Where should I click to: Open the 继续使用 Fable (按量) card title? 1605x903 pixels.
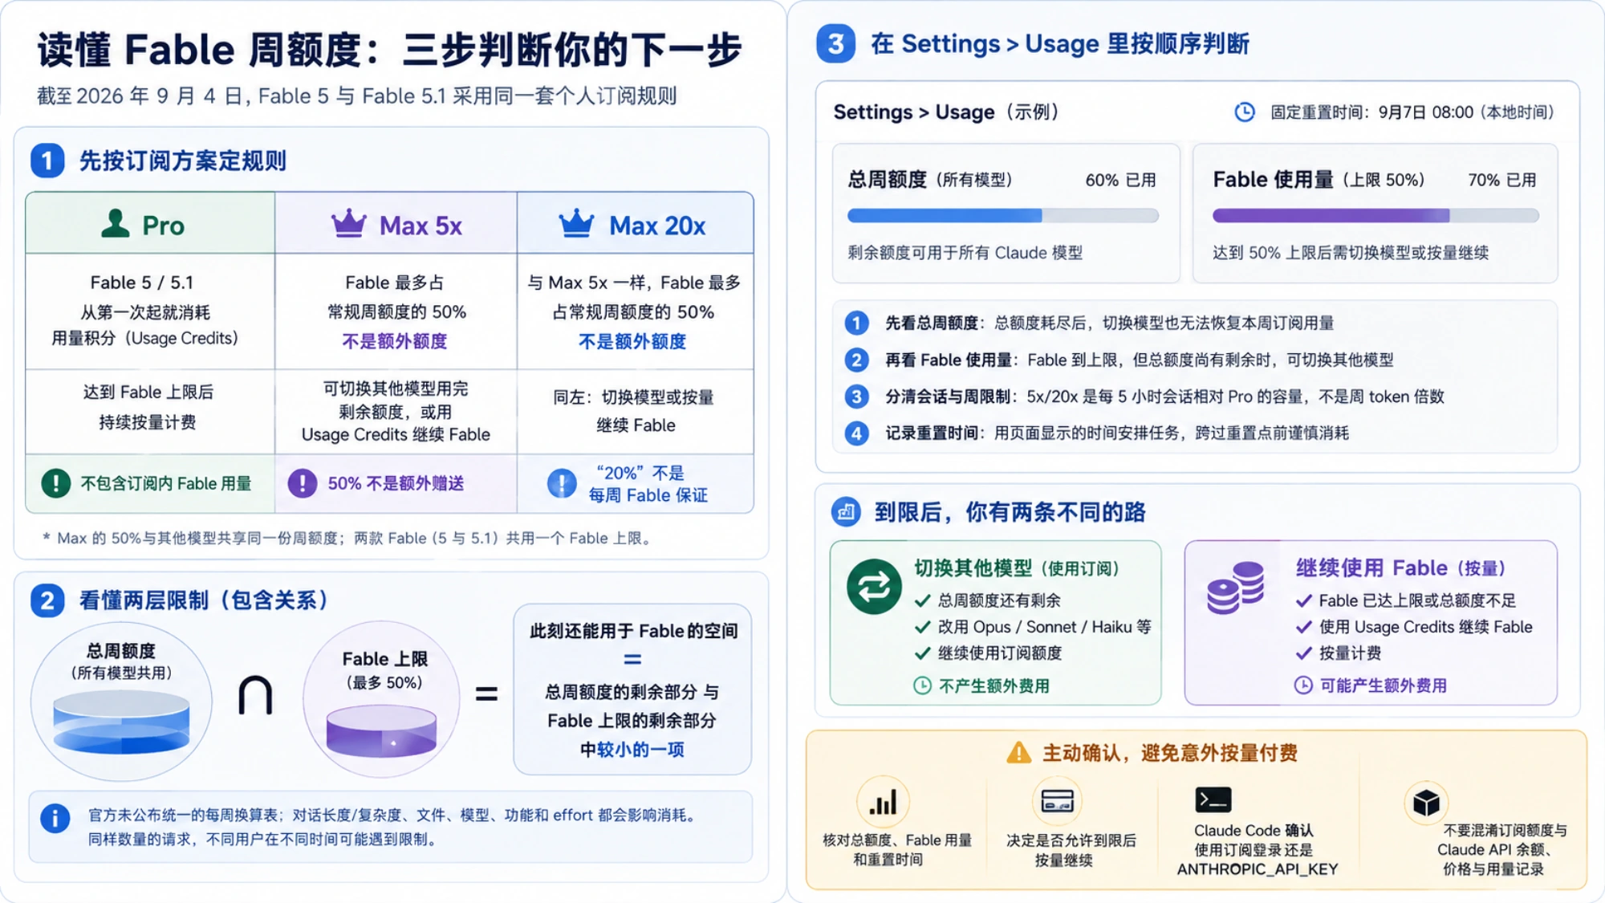[1400, 568]
